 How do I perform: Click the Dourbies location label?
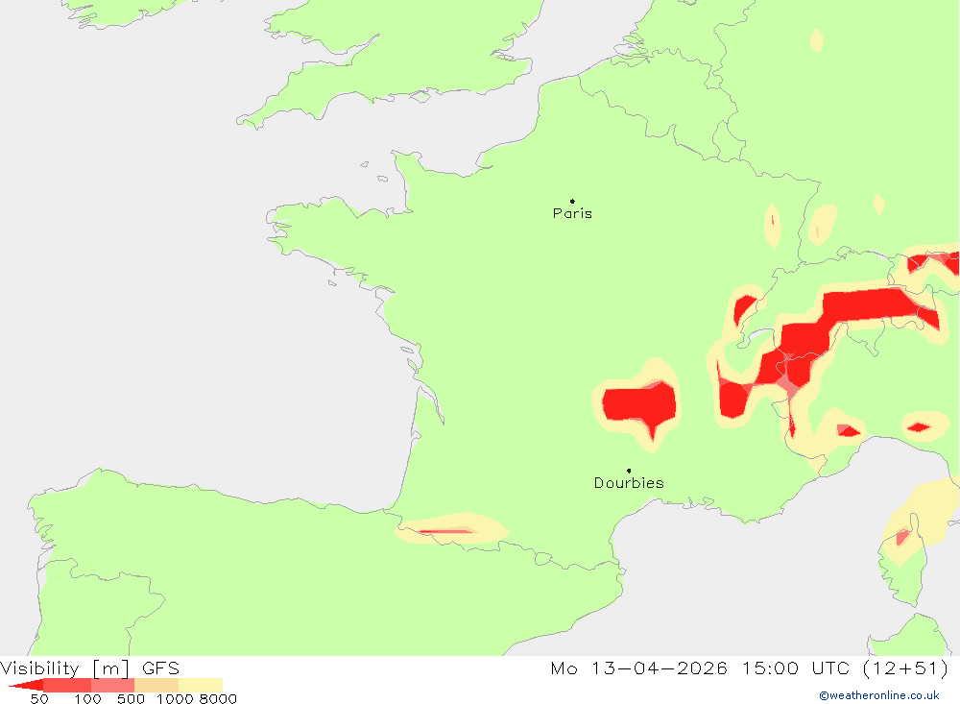pos(629,483)
